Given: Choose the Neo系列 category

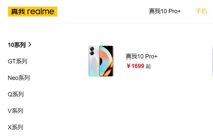Looking at the screenshot, I should click(19, 78).
